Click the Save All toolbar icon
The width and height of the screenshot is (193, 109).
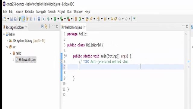click(x=15, y=19)
